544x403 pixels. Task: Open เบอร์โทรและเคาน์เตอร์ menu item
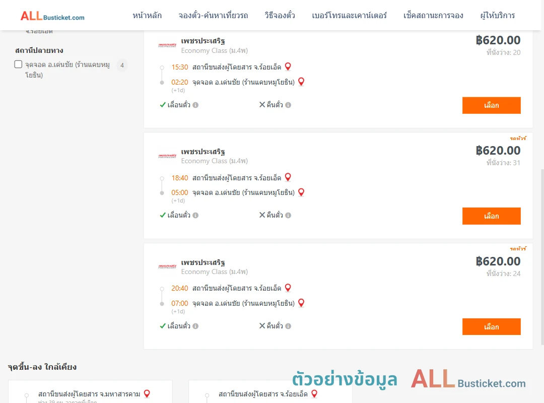(349, 15)
